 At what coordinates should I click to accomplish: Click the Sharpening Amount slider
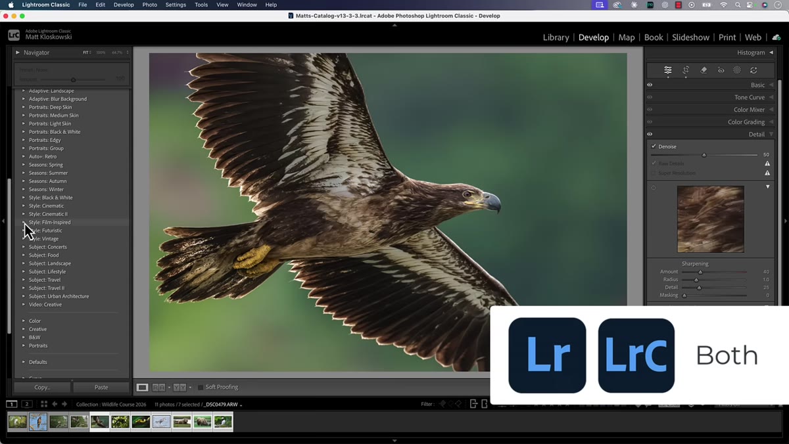(x=714, y=272)
